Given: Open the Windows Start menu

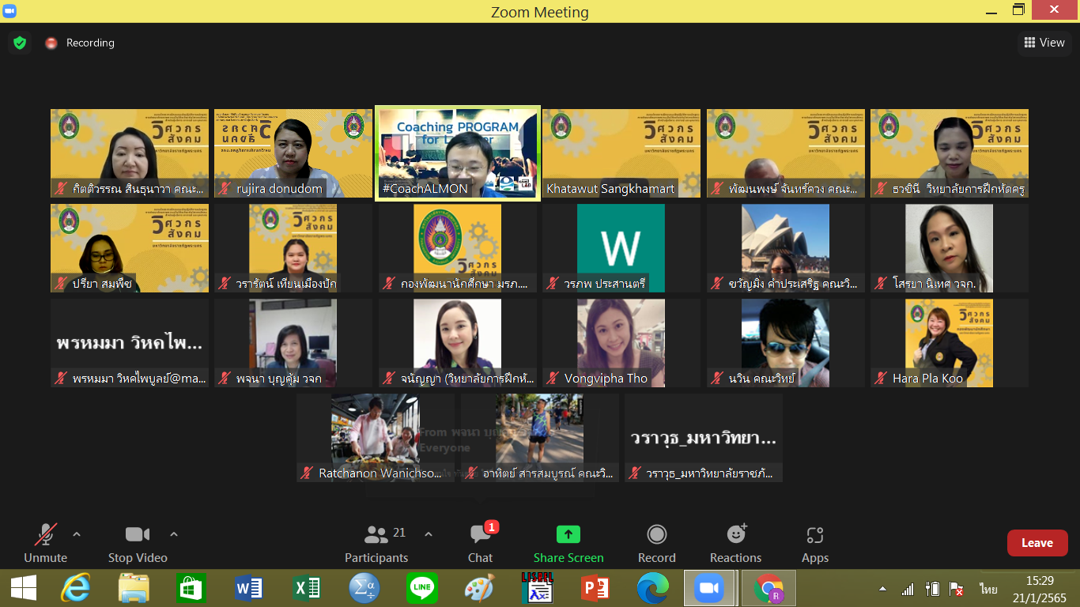Looking at the screenshot, I should 23,588.
